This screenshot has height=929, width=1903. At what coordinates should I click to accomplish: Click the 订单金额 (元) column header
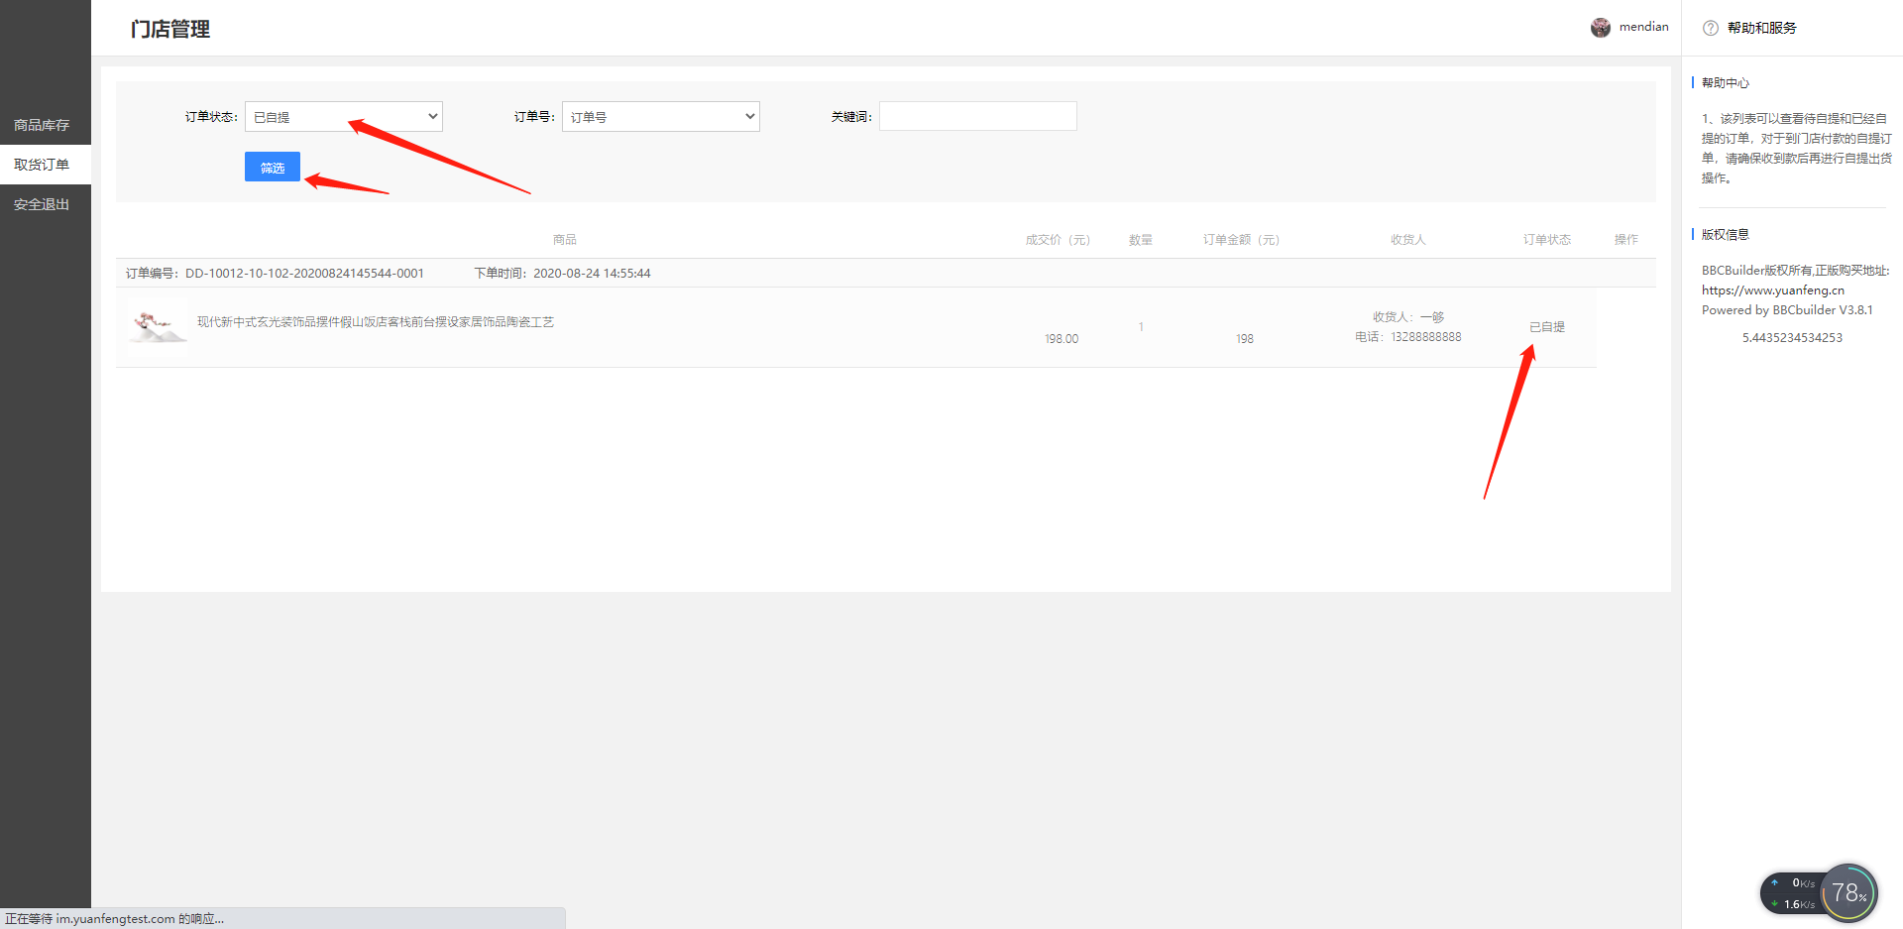pos(1241,240)
